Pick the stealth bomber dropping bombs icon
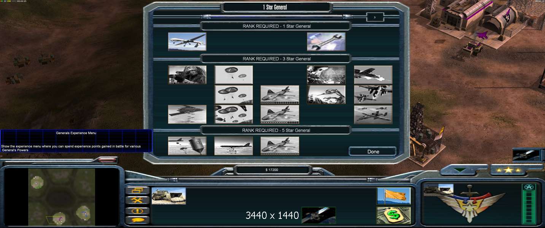The image size is (545, 228). pos(187,114)
